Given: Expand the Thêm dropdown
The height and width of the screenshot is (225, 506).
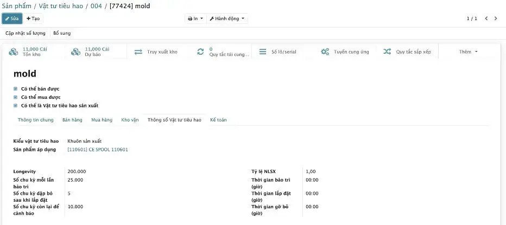Looking at the screenshot, I should (468, 52).
